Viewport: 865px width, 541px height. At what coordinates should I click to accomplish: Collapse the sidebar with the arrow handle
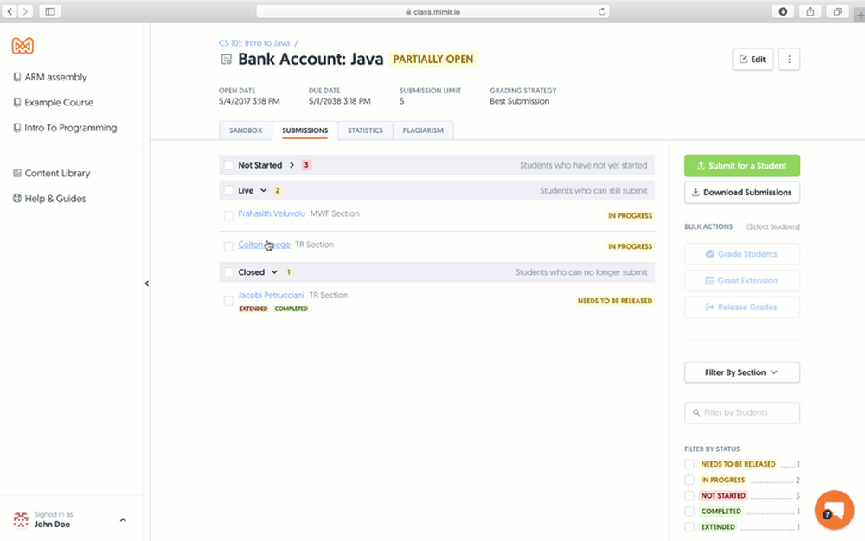(146, 283)
